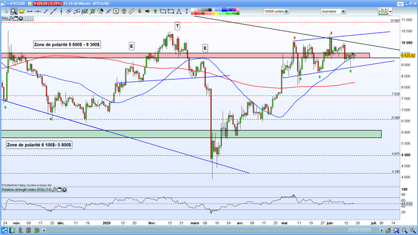Click the horizontal chart scrollbar
Viewport: 418px width, 235px height.
click(213, 230)
